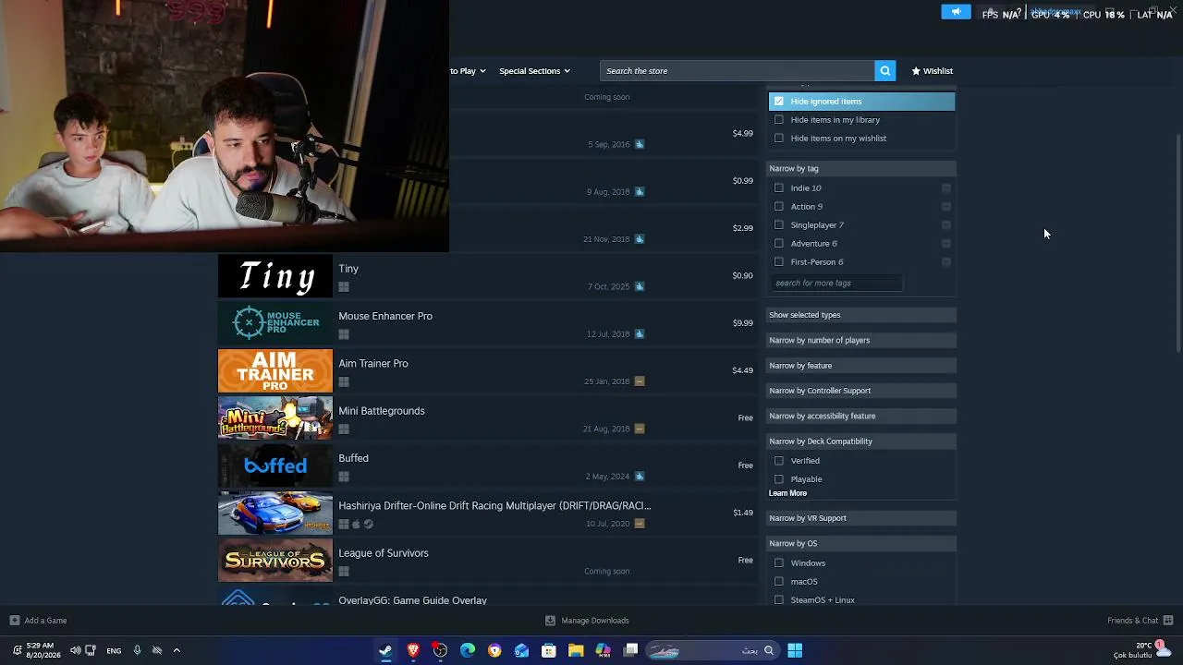Click the macOS icon under Hashiriya Drifter

pos(356,525)
